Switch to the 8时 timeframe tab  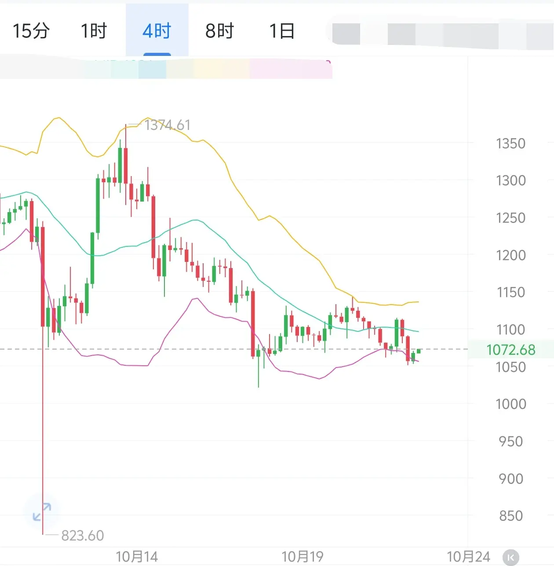point(220,31)
